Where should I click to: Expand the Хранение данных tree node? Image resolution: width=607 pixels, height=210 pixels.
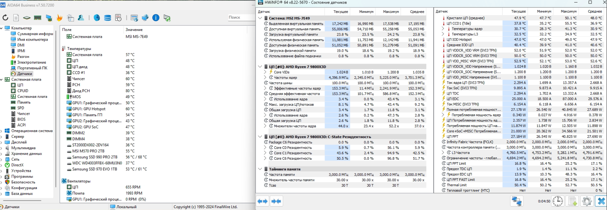point(1,154)
